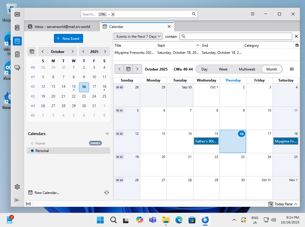This screenshot has width=305, height=227.
Task: Open the Thunderbird app menu hamburger icon
Action: coord(253,14)
